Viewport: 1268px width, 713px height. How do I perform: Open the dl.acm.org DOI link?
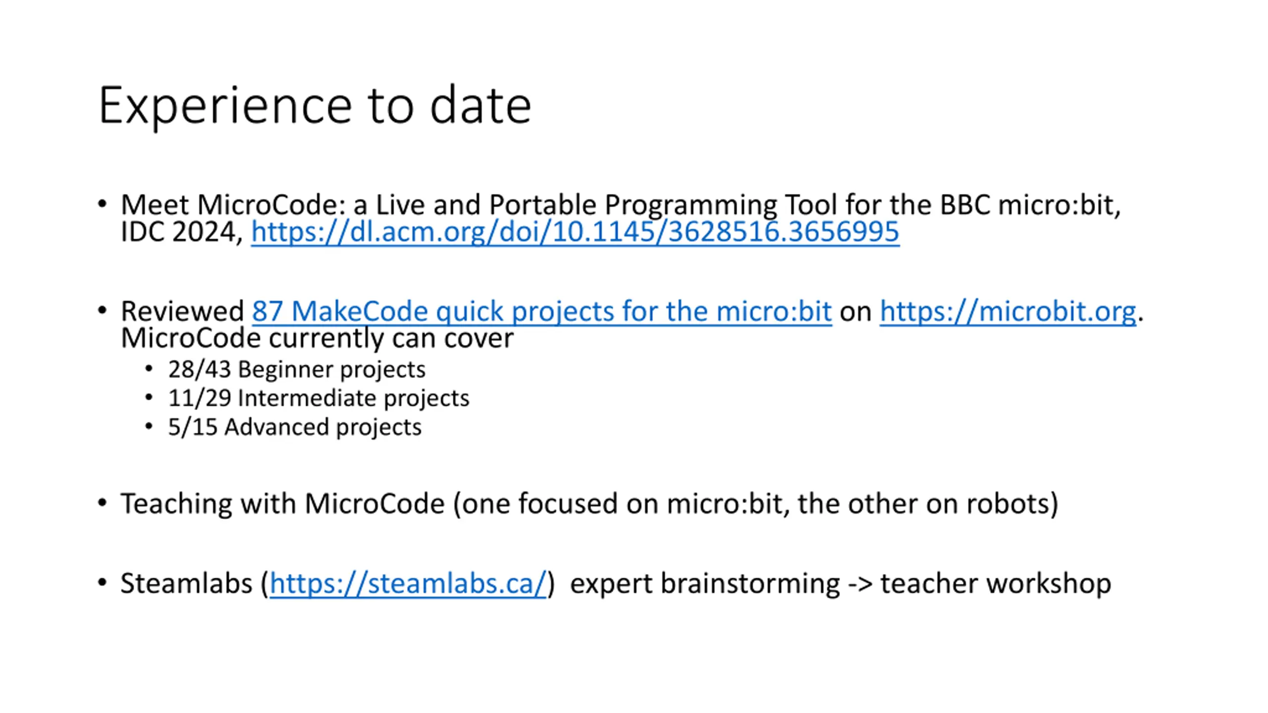(x=575, y=232)
